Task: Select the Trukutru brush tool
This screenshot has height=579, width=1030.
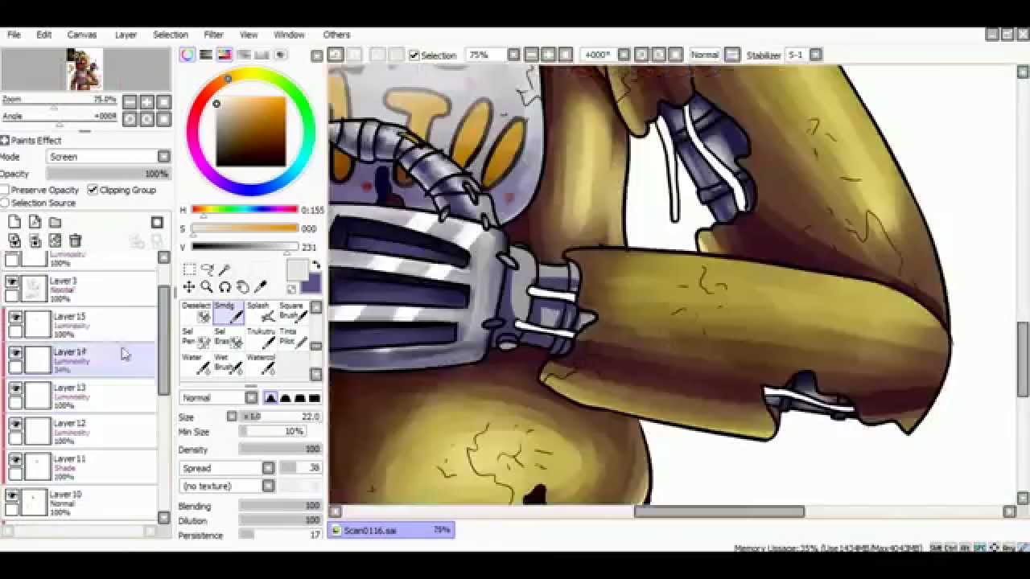Action: click(261, 337)
